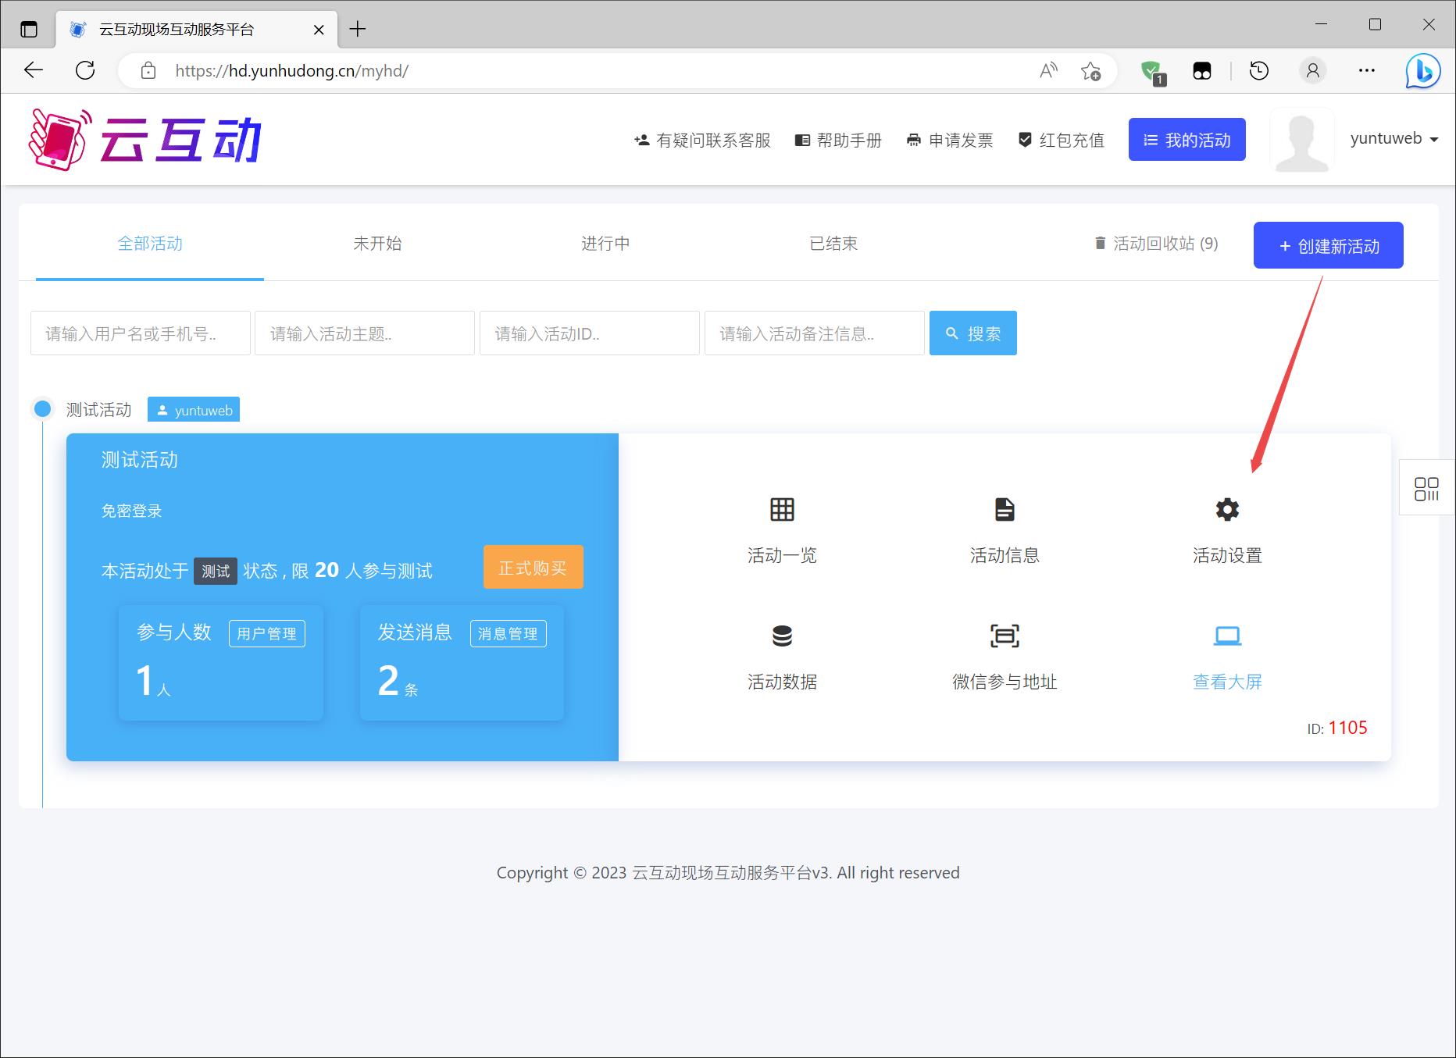Click the 活动数据 database icon

click(x=782, y=636)
